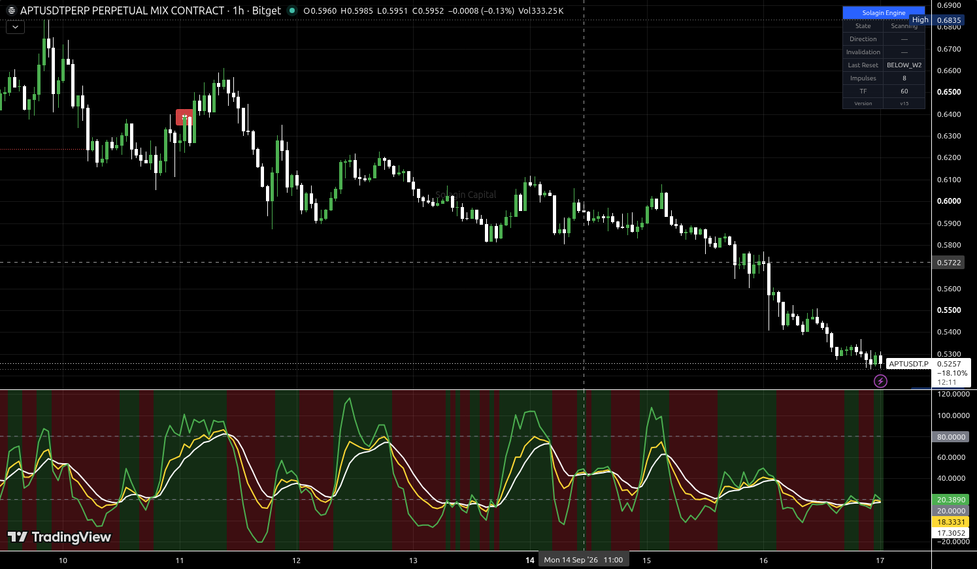Click date label 15 on time axis
This screenshot has width=977, height=569.
(646, 560)
